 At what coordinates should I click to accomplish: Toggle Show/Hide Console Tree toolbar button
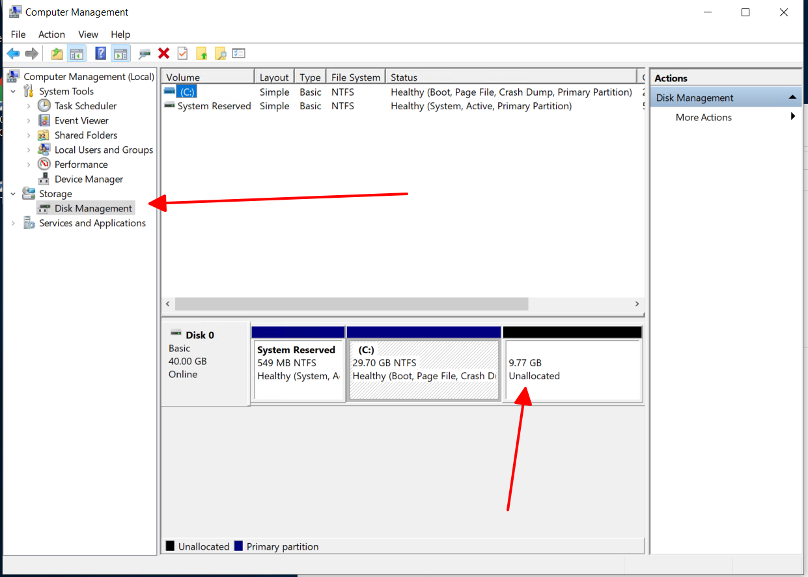77,53
